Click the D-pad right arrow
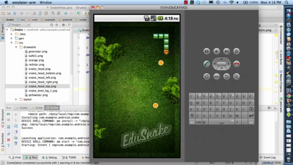The height and width of the screenshot is (165, 293). 228,64
